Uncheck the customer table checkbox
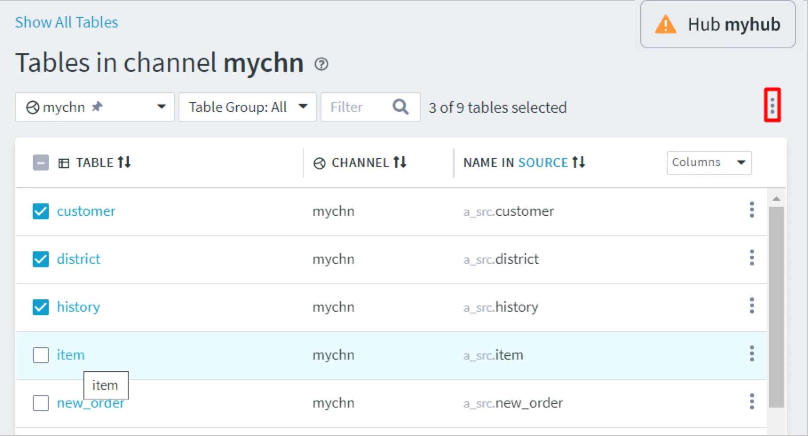Screen dimensions: 808x436 pos(41,211)
